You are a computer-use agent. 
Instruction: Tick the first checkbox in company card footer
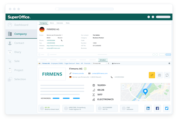point(39,55)
